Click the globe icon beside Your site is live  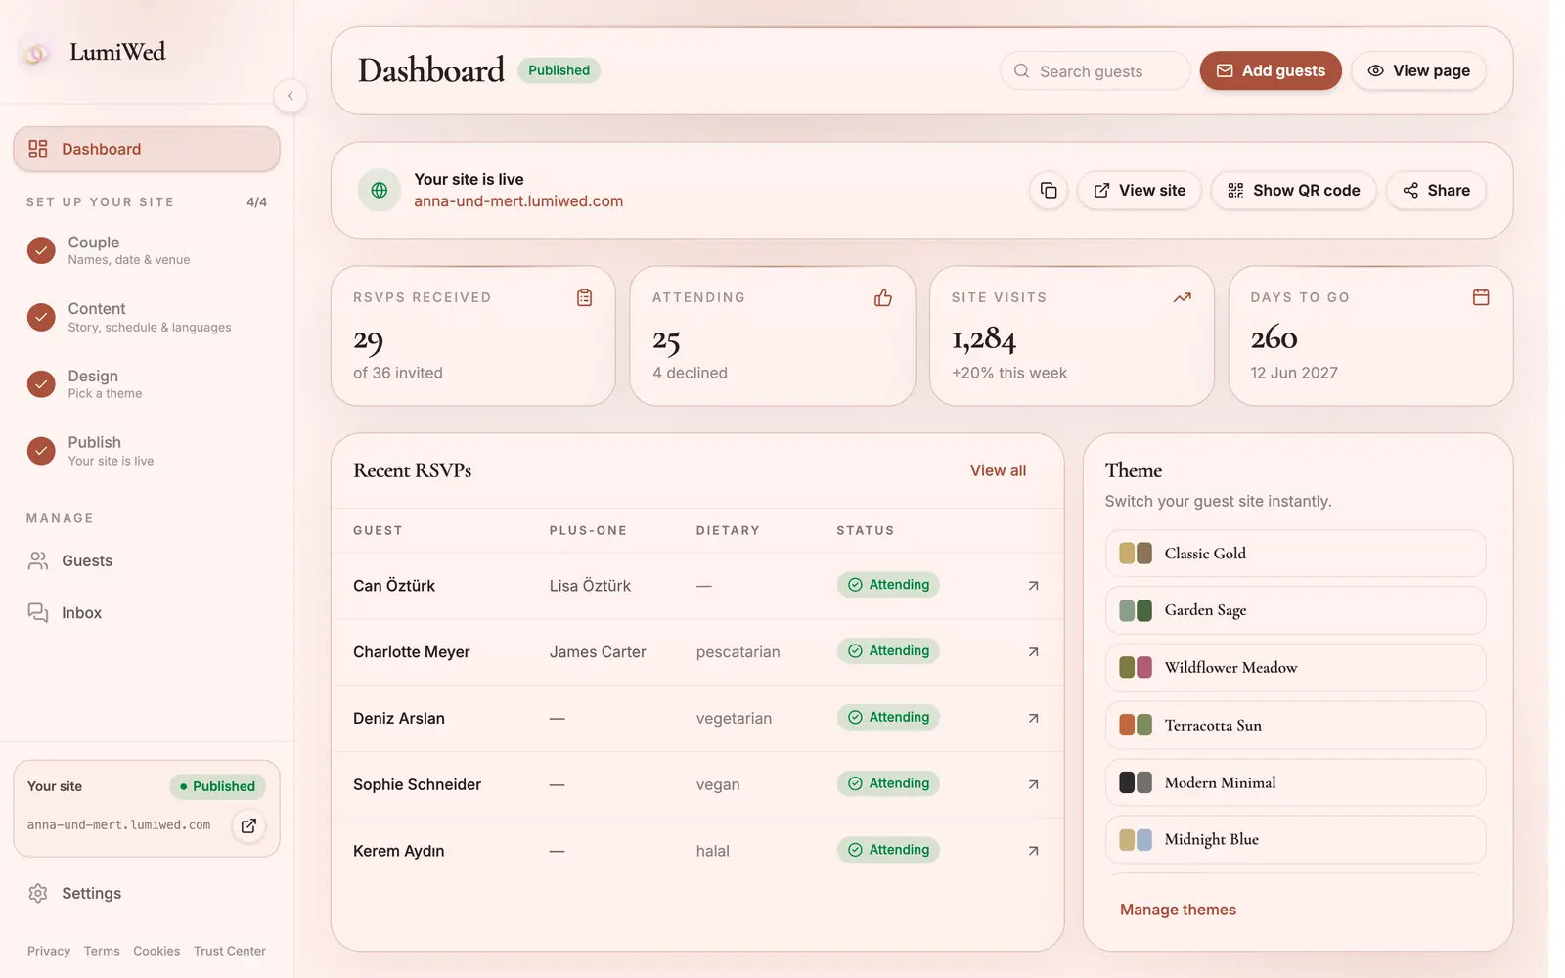coord(380,191)
